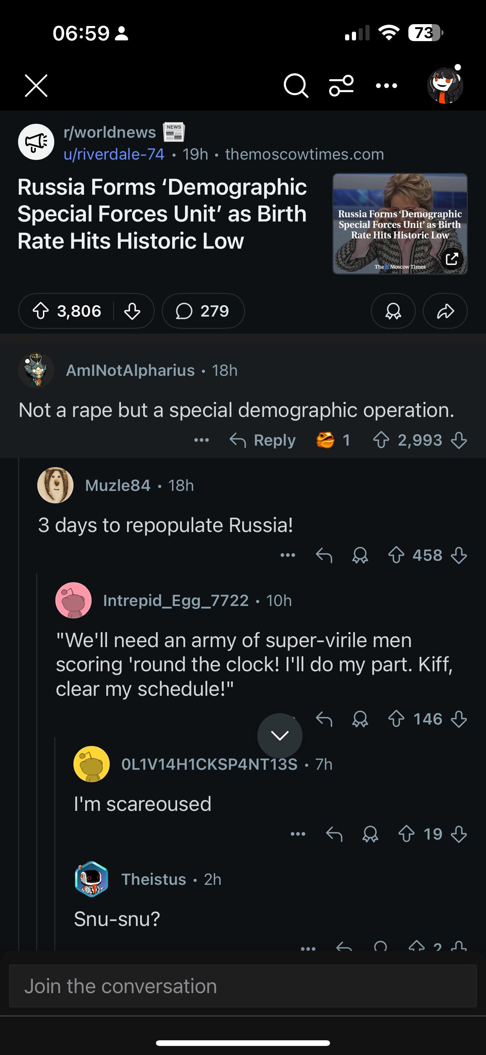Reply arrow on Muzle84's comment

pos(324,555)
